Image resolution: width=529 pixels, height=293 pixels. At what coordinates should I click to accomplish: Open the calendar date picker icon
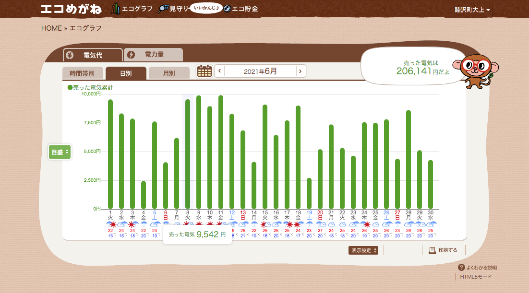pyautogui.click(x=204, y=71)
